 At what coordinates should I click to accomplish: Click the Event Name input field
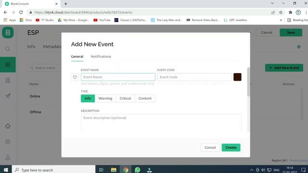tap(118, 77)
